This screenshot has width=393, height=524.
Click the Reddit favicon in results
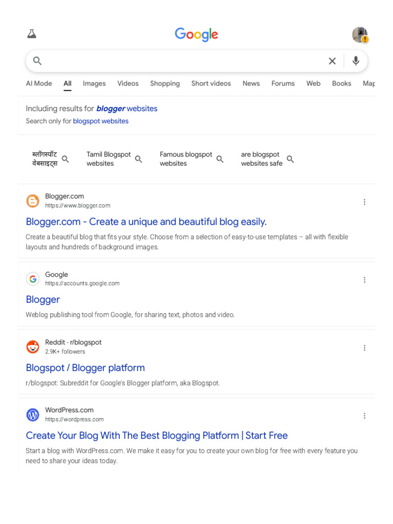pos(33,347)
